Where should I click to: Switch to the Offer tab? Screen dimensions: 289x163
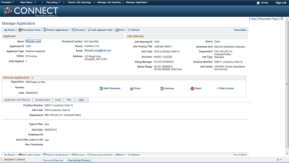pyautogui.click(x=69, y=100)
